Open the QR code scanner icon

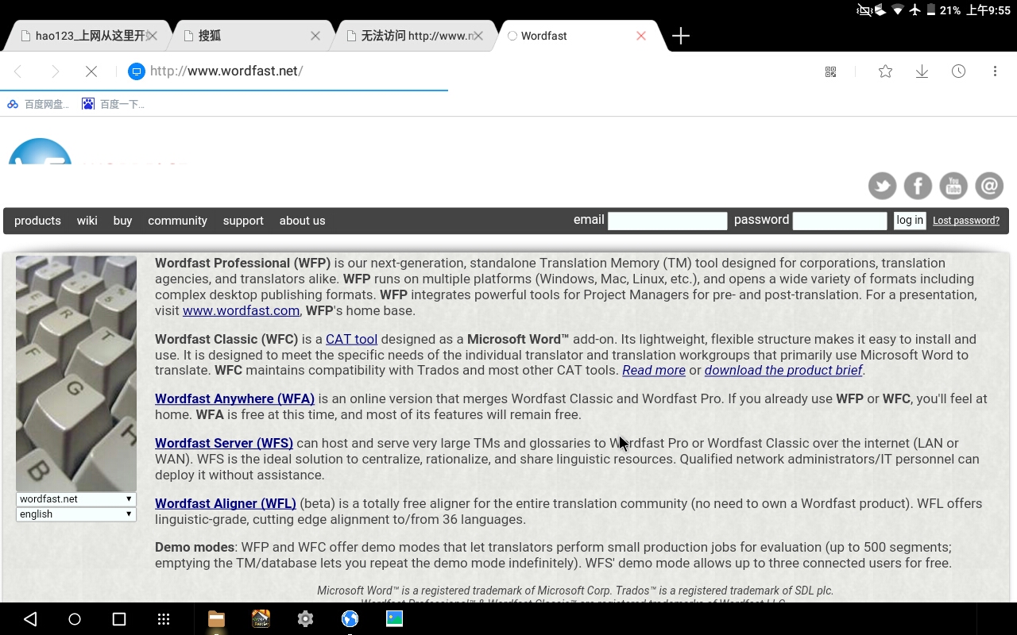(x=831, y=71)
